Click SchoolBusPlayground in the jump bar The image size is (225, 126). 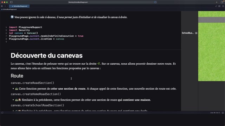(x=10, y=9)
